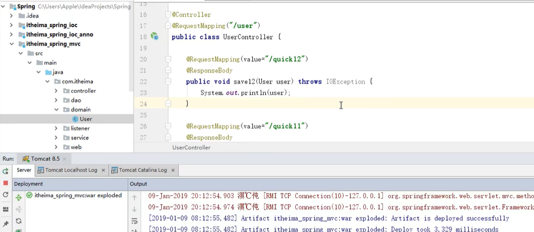Fold the quick12 annotation block at line 20

pos(168,59)
